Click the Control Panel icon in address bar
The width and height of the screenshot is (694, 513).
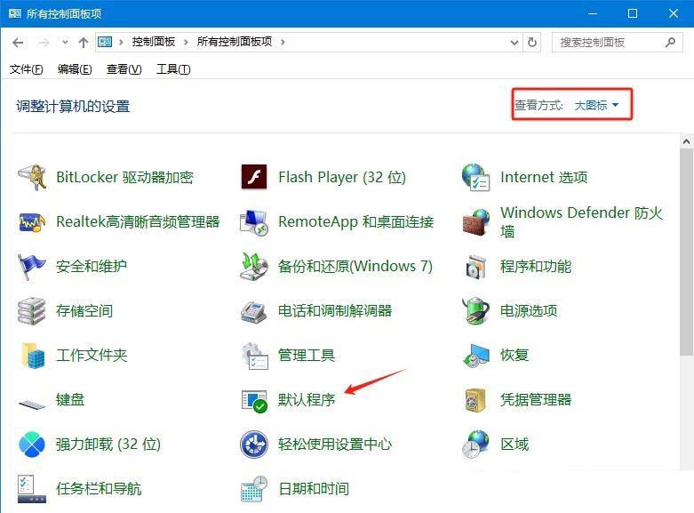[105, 42]
